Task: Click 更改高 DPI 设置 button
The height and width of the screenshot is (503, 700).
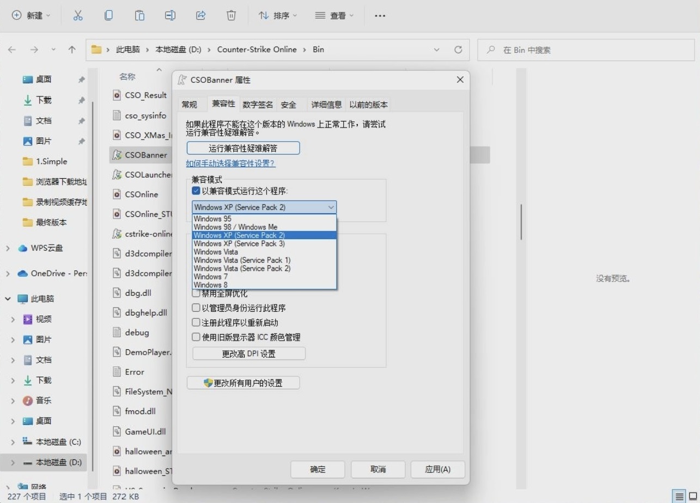Action: click(x=249, y=354)
